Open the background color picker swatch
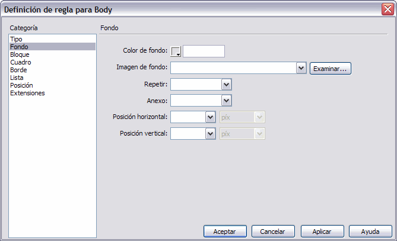The height and width of the screenshot is (241, 397). coord(176,52)
